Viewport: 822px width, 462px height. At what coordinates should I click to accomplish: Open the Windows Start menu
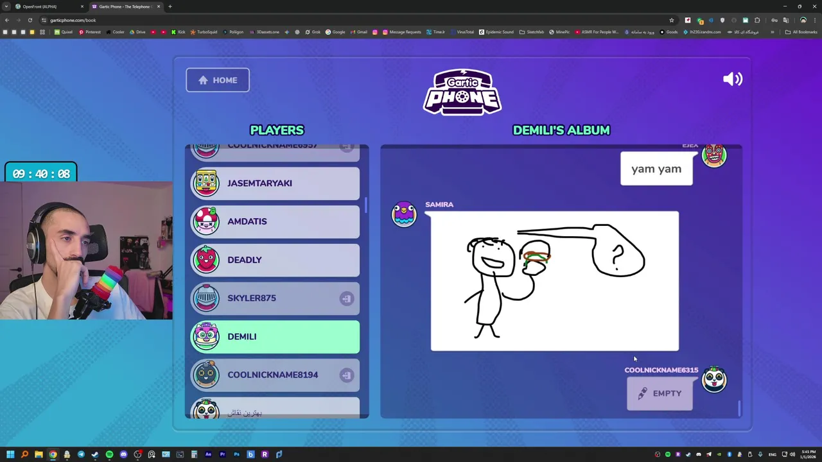point(10,454)
